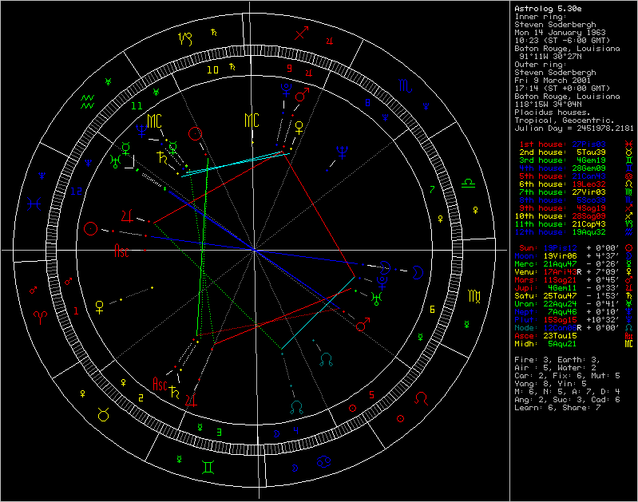
Task: Click the Capricorn glyph on the zodiac ring
Action: [x=185, y=38]
